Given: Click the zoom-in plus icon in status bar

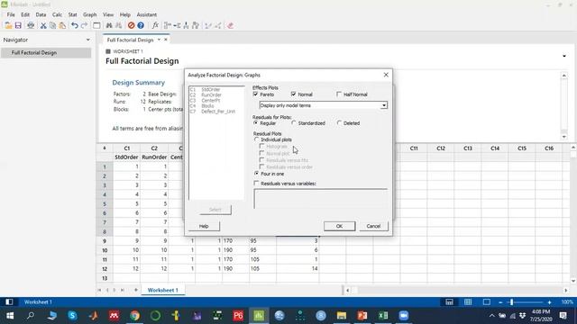Looking at the screenshot, I should (x=549, y=302).
